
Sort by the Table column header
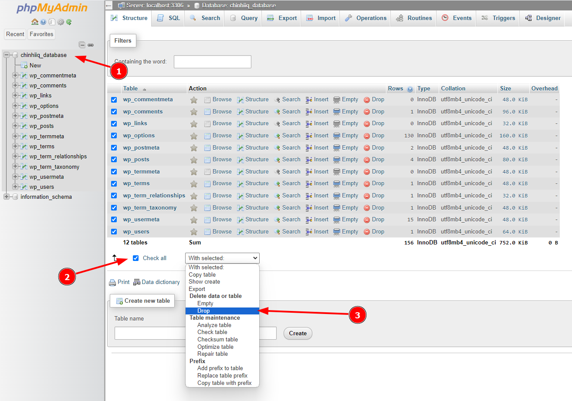pos(130,89)
